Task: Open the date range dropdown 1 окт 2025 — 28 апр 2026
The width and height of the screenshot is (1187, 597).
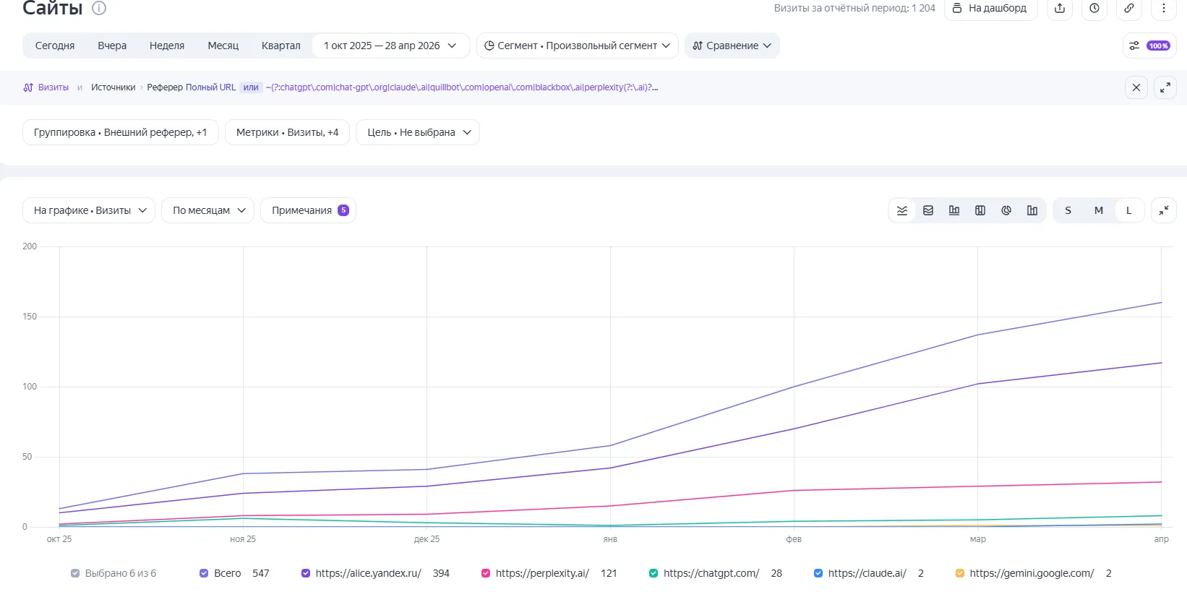Action: coord(390,46)
